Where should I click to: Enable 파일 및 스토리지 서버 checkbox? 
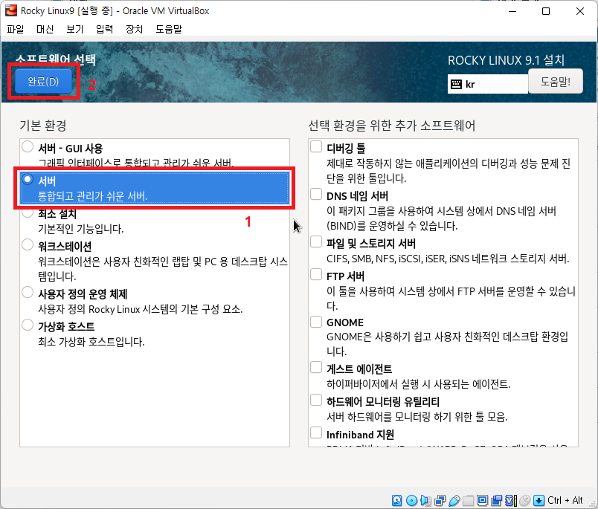pos(316,241)
